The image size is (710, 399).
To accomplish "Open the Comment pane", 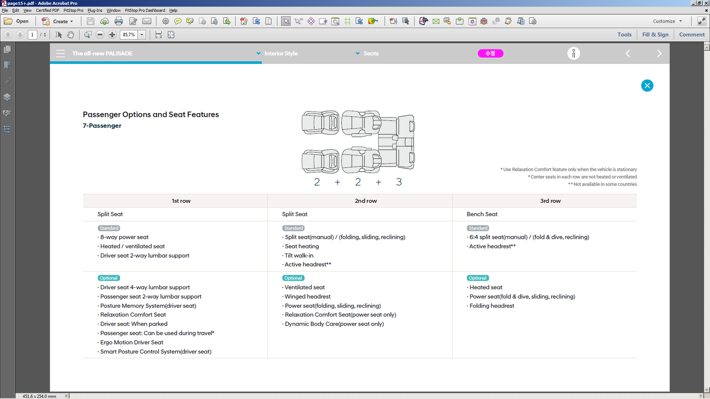I will (x=692, y=35).
